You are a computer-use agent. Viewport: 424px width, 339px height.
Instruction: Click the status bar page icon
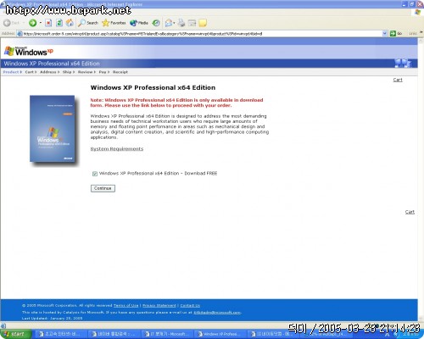(x=3, y=325)
